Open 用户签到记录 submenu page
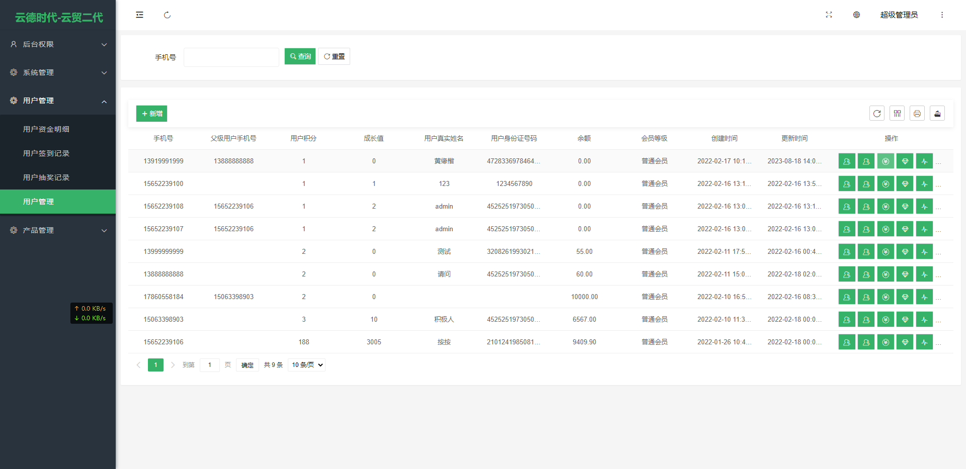Viewport: 966px width, 469px height. (x=58, y=153)
